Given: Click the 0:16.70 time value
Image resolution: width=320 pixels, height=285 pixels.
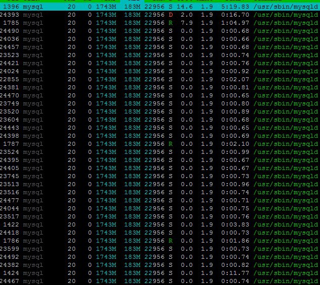Looking at the screenshot, I should click(235, 15).
